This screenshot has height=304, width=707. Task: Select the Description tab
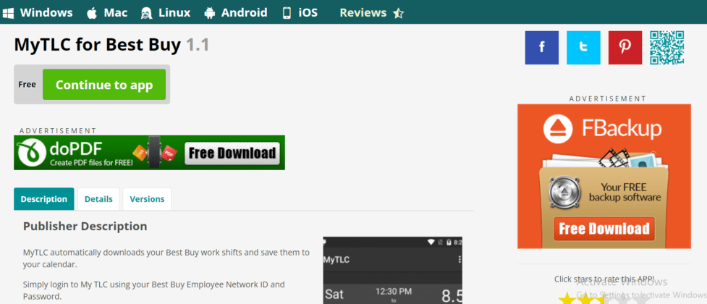coord(43,199)
